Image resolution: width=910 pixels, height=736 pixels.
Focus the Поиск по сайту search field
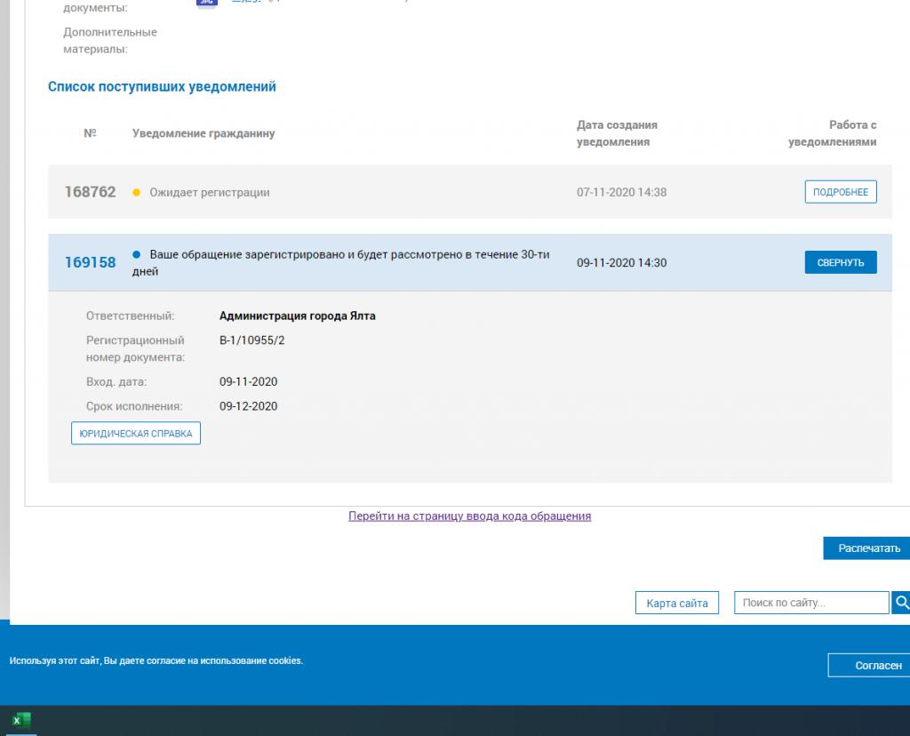coord(810,603)
